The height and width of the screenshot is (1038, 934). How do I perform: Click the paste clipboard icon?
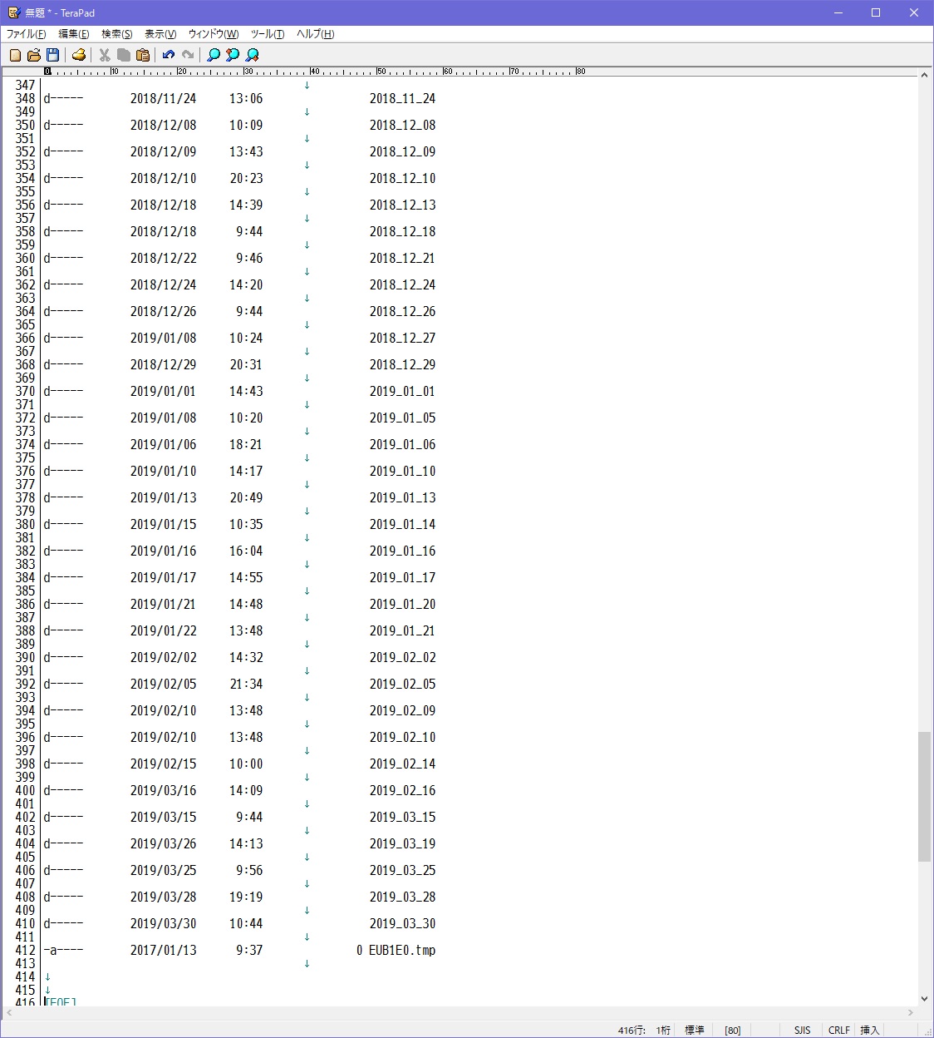coord(143,55)
